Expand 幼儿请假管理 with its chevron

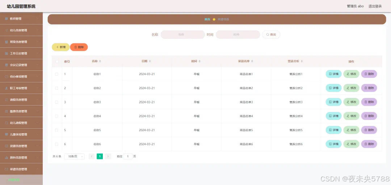point(37,123)
